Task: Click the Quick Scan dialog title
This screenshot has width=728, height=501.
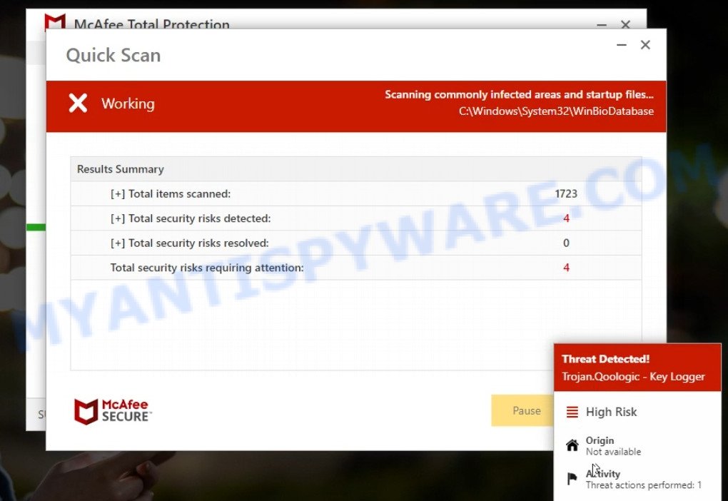Action: coord(113,55)
